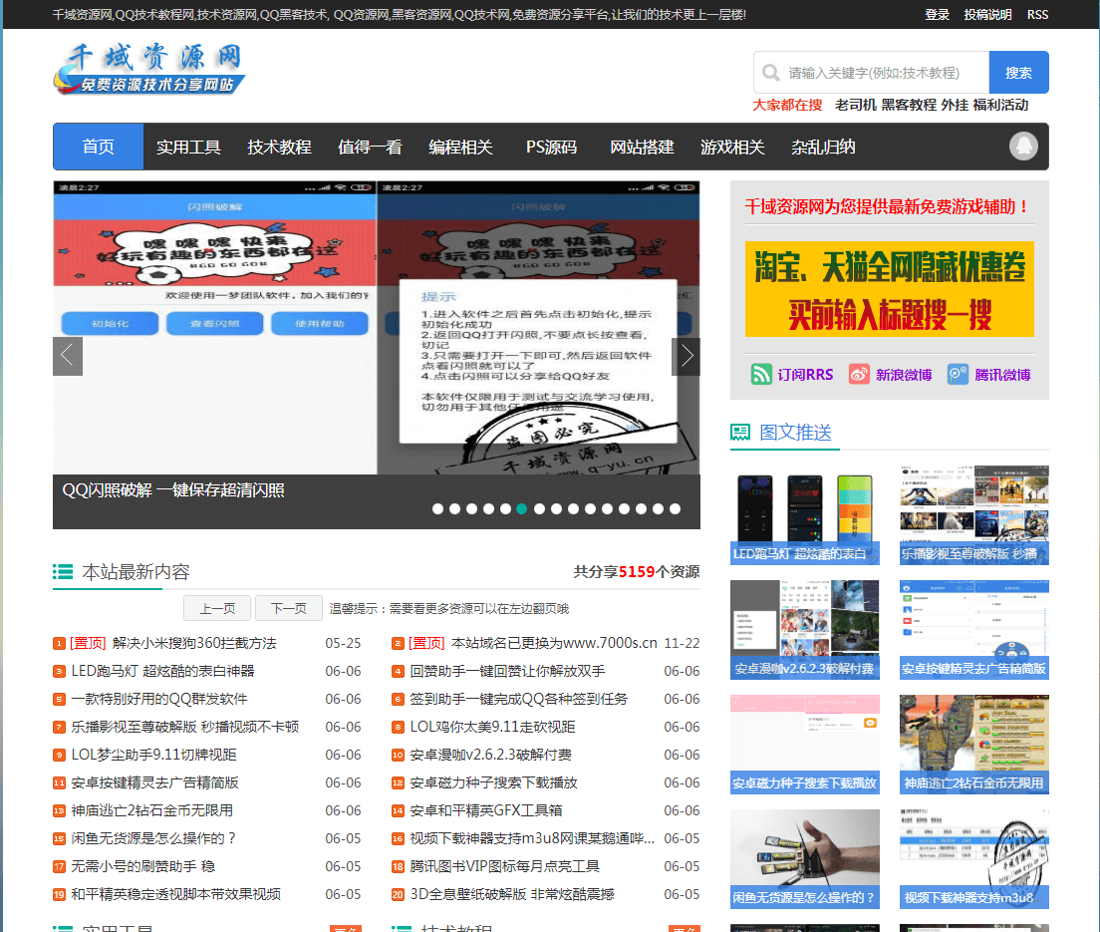Open article 回赞助手一键回赞让你解放双手

pyautogui.click(x=507, y=671)
